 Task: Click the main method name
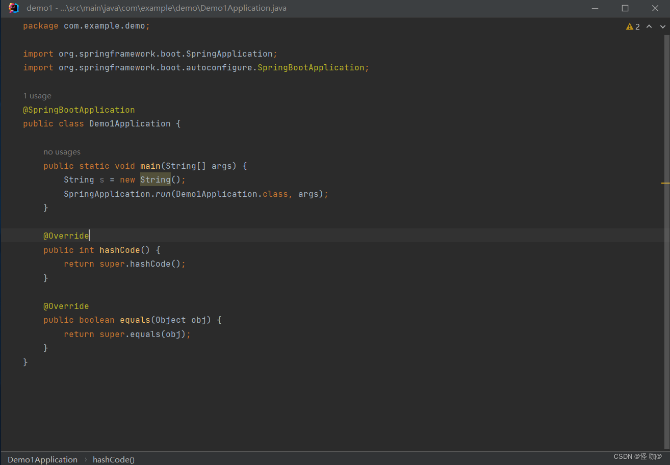click(x=150, y=166)
